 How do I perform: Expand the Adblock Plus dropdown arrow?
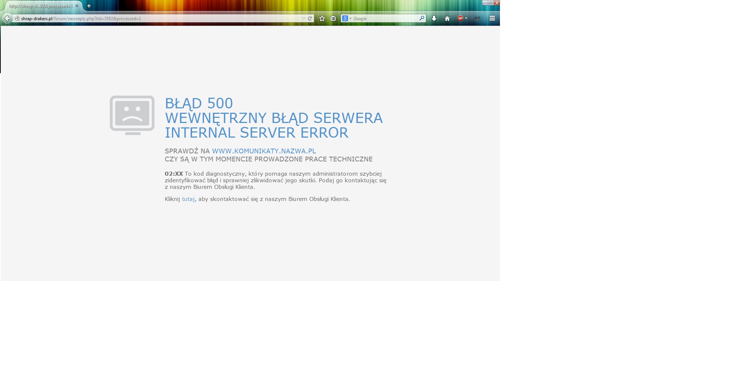466,18
